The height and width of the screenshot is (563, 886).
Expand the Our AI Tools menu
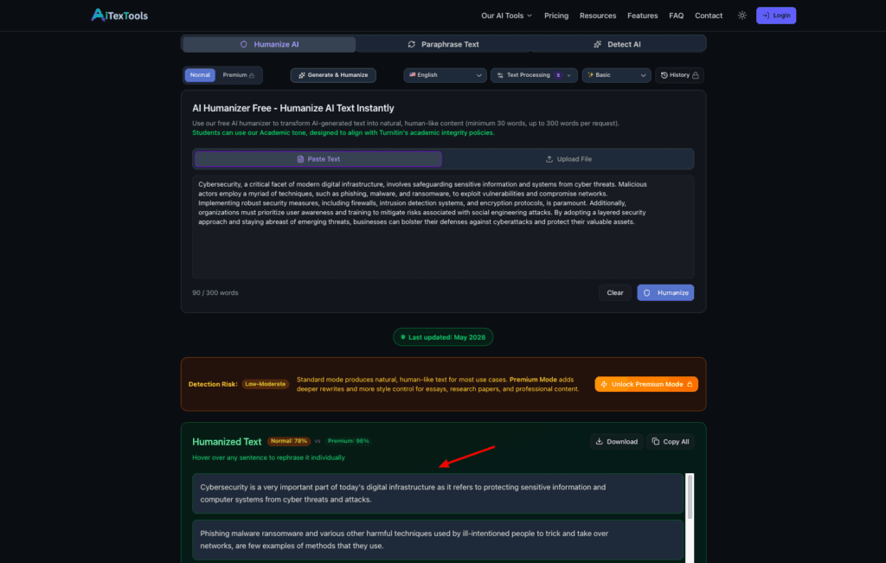pos(506,16)
